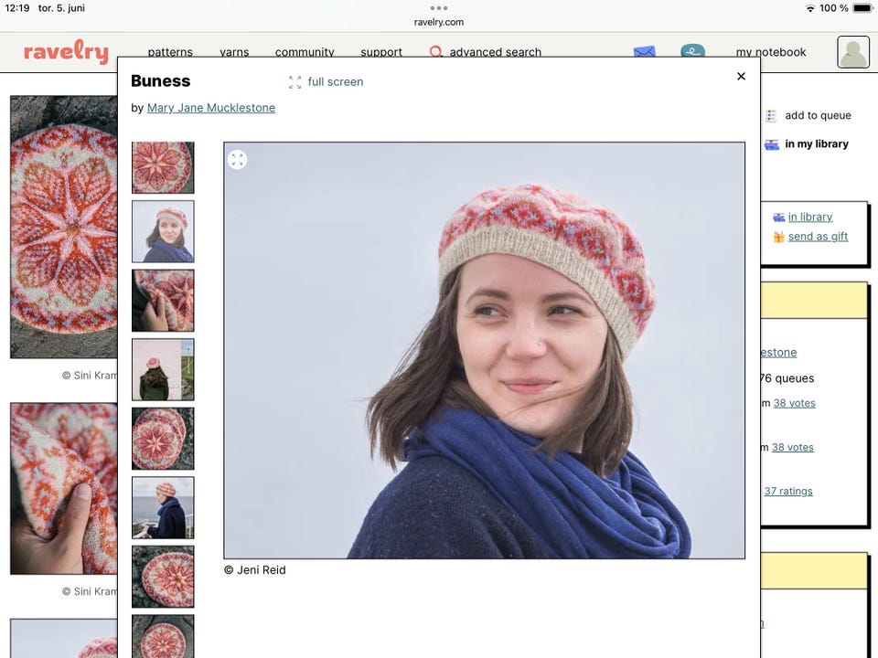Open the yarns menu
This screenshot has height=658, width=878.
(234, 51)
